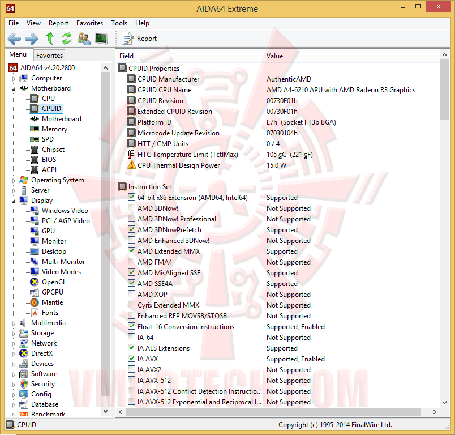The height and width of the screenshot is (435, 455).
Task: Collapse the Motherboard tree node
Action: click(14, 89)
